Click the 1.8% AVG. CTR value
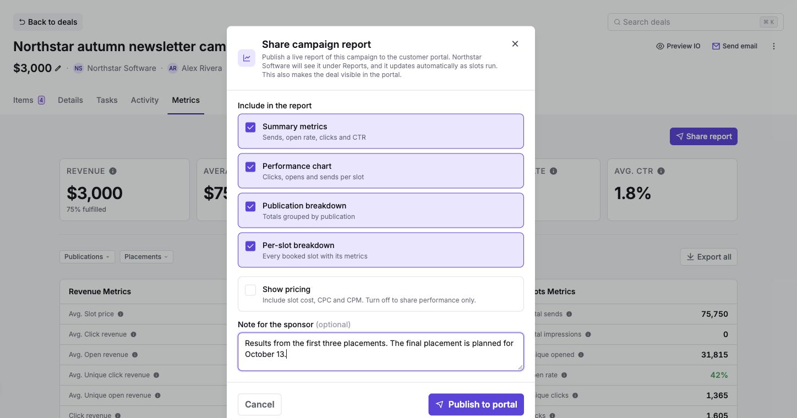The image size is (797, 418). [x=633, y=193]
